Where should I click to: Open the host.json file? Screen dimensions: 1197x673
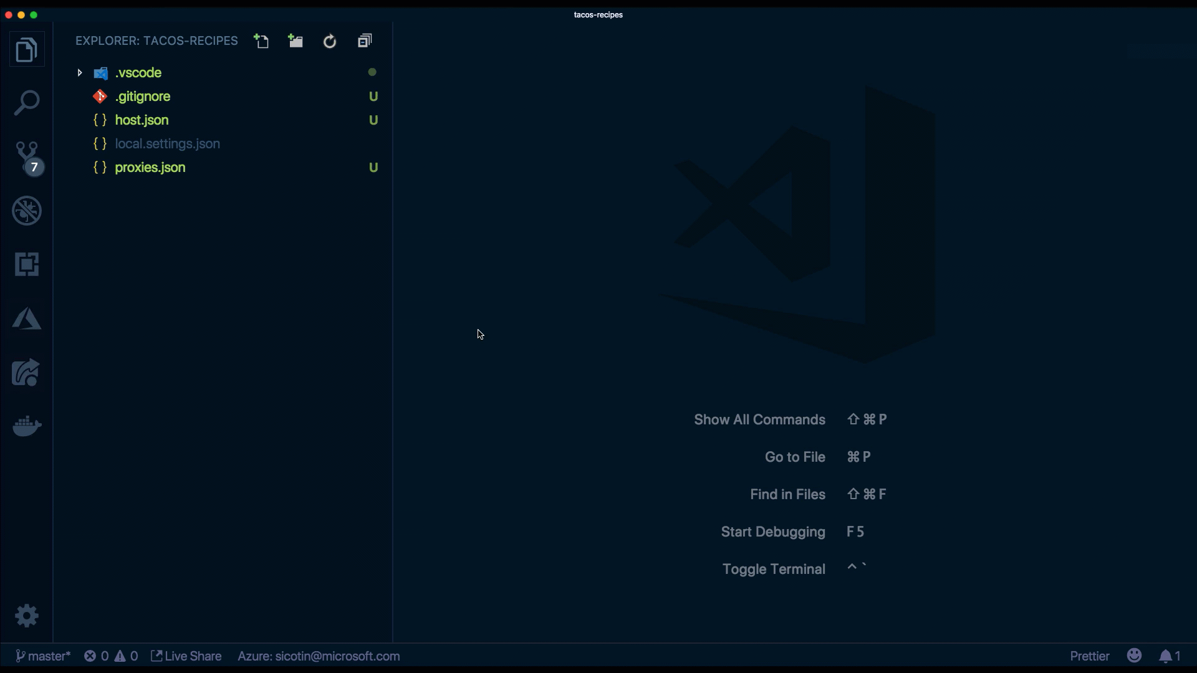tap(142, 120)
